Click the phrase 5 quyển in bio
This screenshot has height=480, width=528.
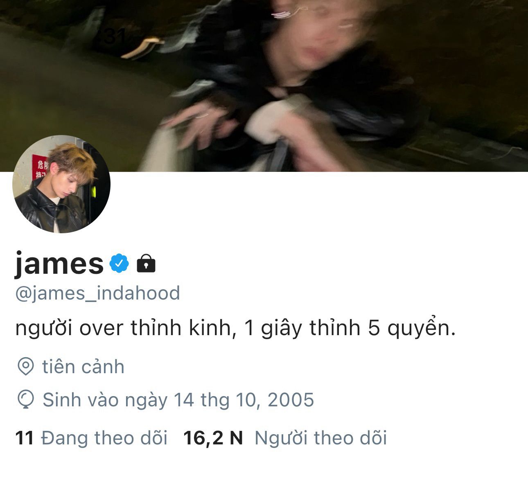pyautogui.click(x=412, y=329)
